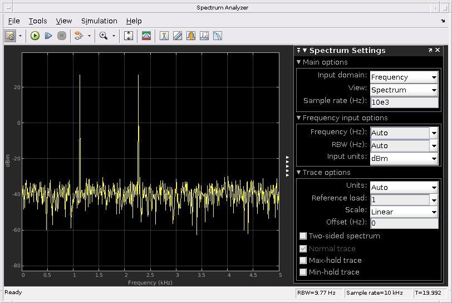This screenshot has height=303, width=452.
Task: Open the Simulation menu
Action: (99, 21)
